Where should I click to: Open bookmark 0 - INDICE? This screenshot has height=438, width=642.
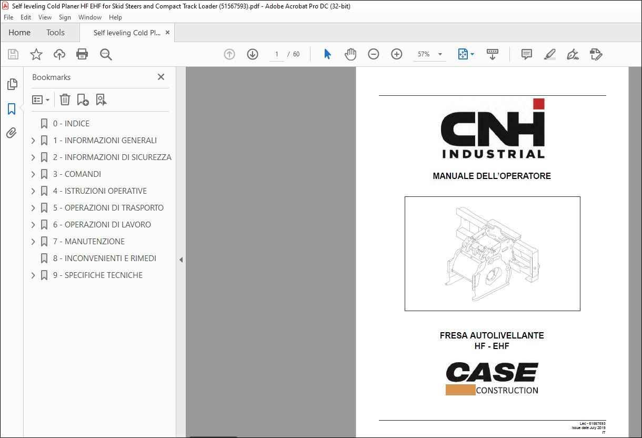point(71,124)
